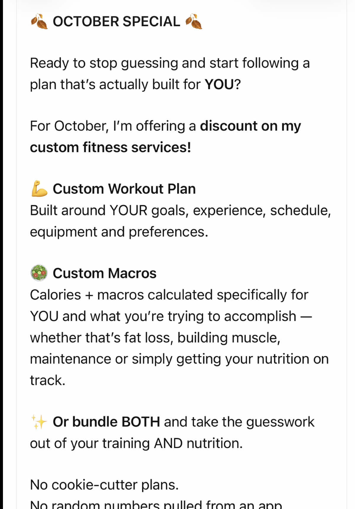Tap the bold word YOU with question mark
Viewport: 355px width, 509px height.
(x=223, y=84)
